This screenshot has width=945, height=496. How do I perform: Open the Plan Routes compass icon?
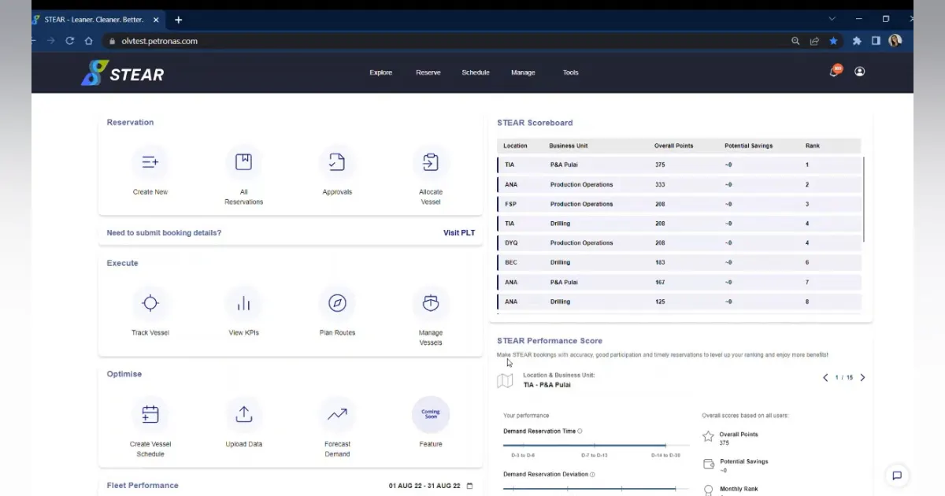tap(337, 303)
